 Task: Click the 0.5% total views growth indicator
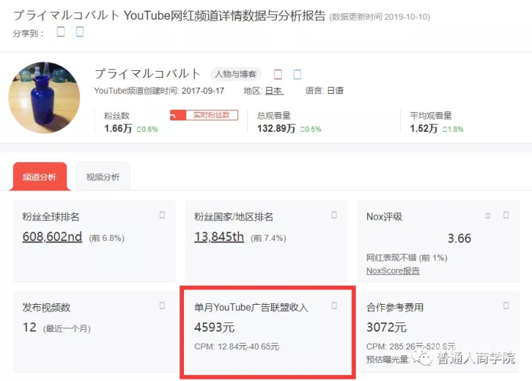point(311,130)
